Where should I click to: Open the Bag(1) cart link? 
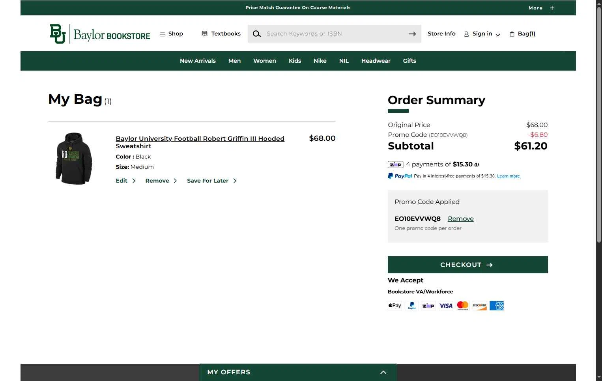point(522,34)
